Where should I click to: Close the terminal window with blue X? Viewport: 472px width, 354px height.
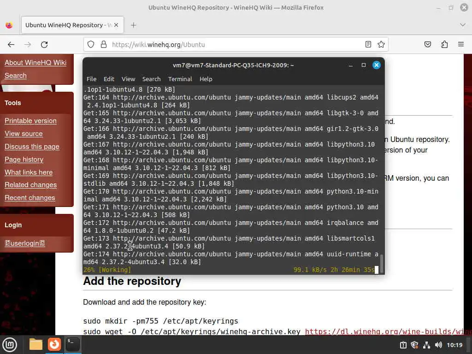pos(376,65)
